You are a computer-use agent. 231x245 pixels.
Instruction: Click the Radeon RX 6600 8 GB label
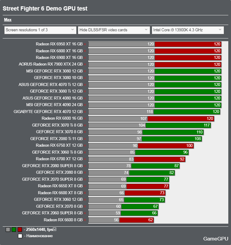[63, 220]
